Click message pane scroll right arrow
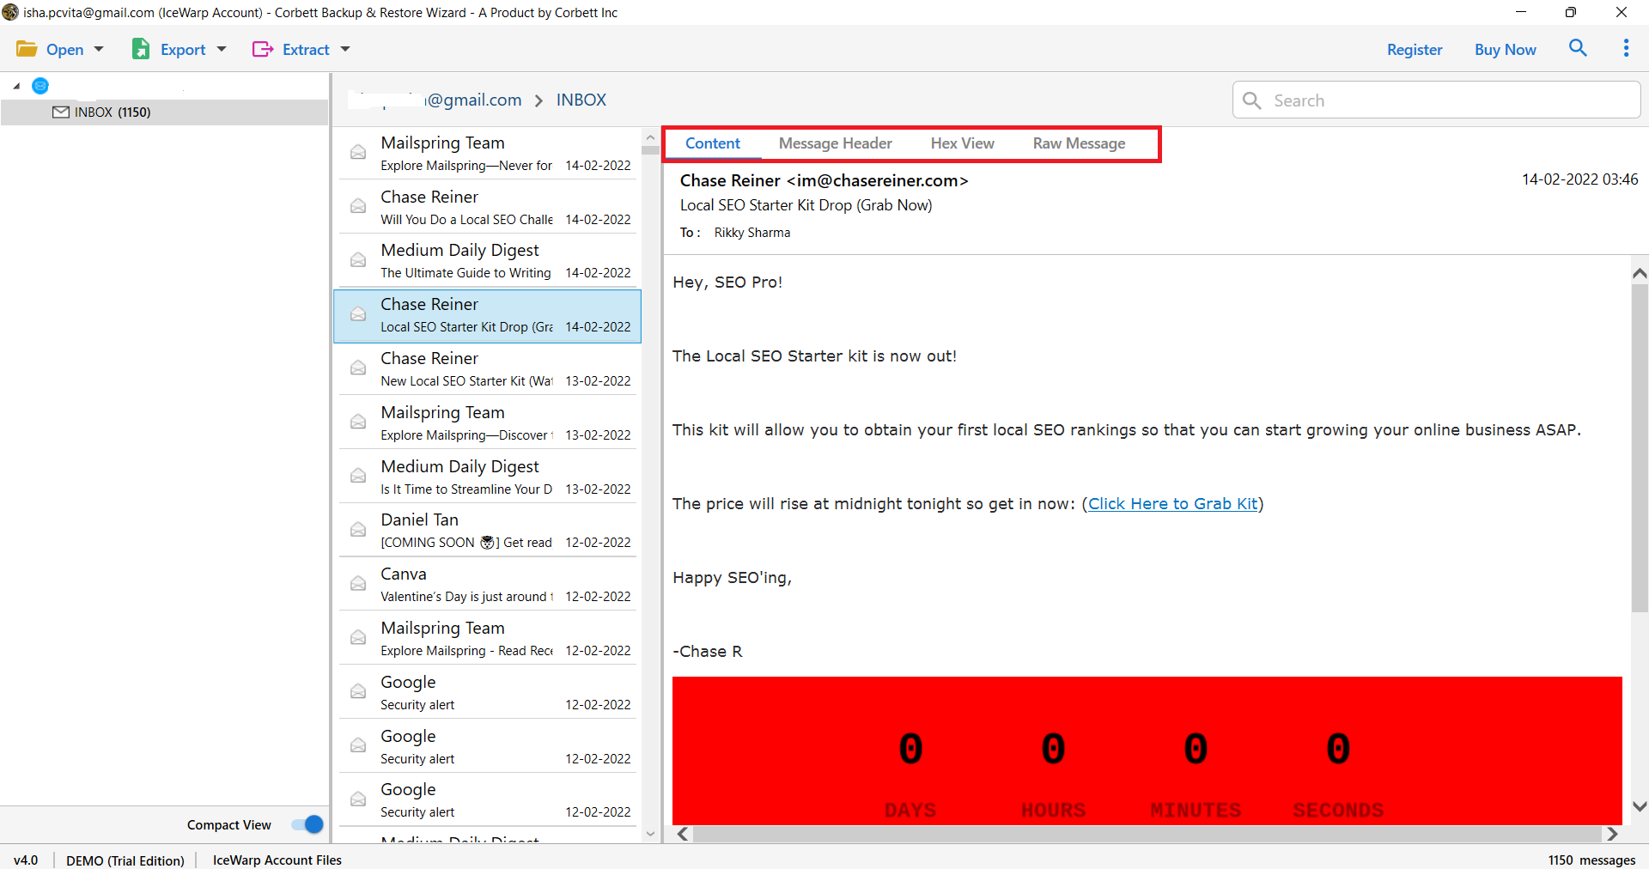Screen dimensions: 1649x869 (x=1612, y=834)
